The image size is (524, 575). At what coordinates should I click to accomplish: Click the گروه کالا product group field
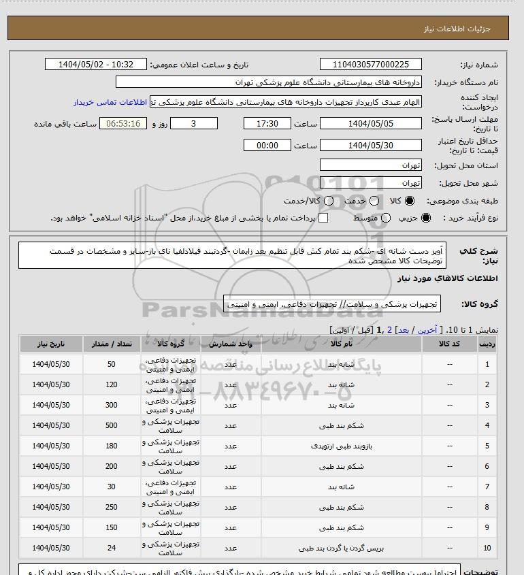(332, 304)
